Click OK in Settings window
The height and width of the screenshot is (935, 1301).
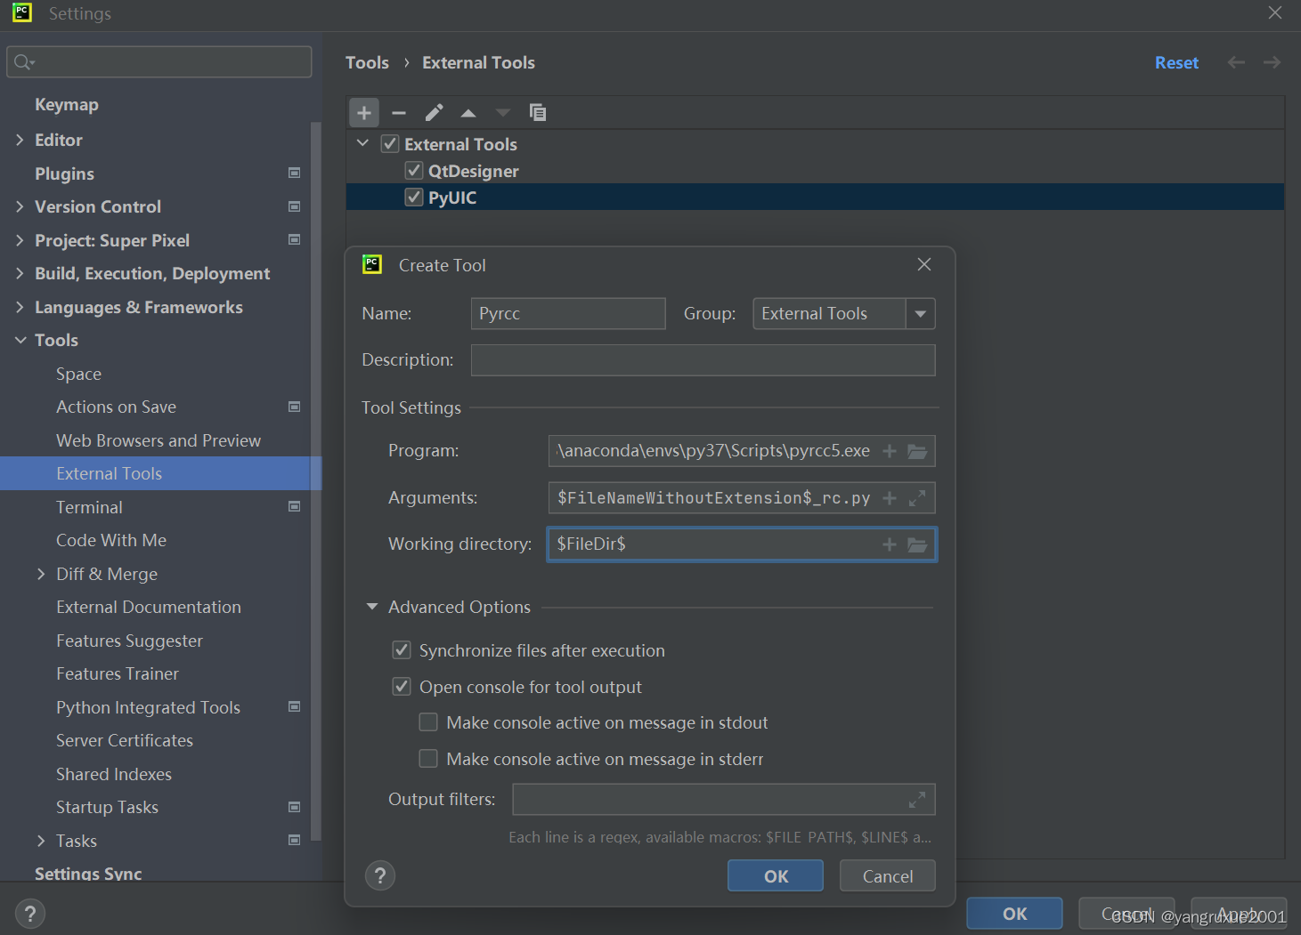(x=1014, y=914)
